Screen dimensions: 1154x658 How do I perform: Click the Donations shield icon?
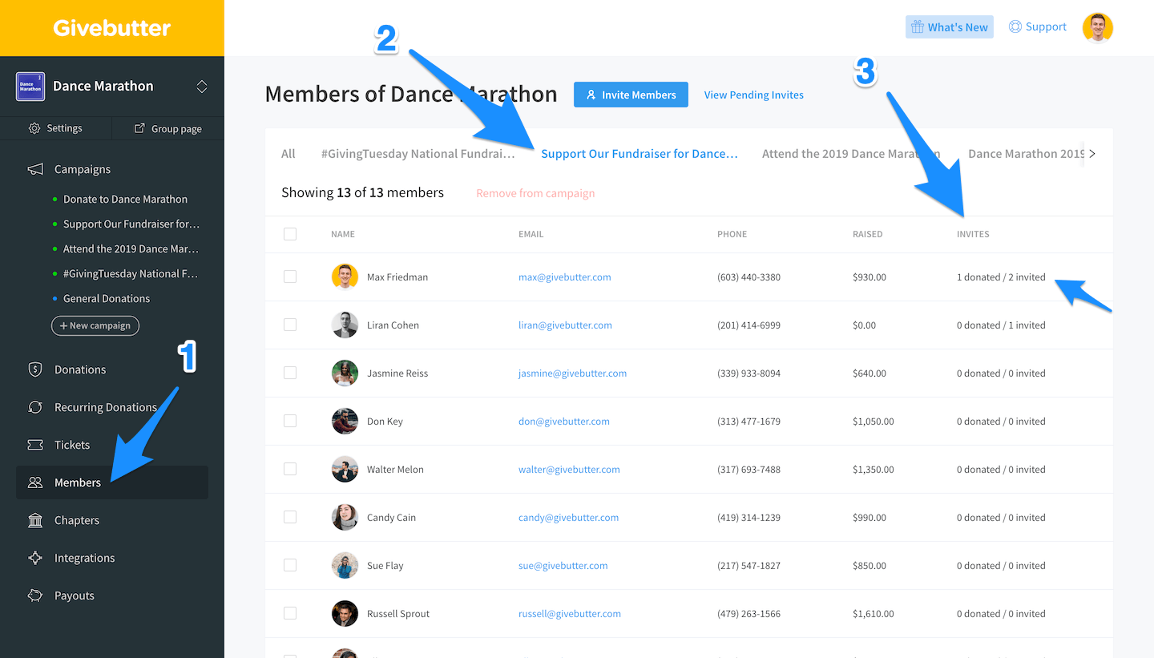coord(35,369)
